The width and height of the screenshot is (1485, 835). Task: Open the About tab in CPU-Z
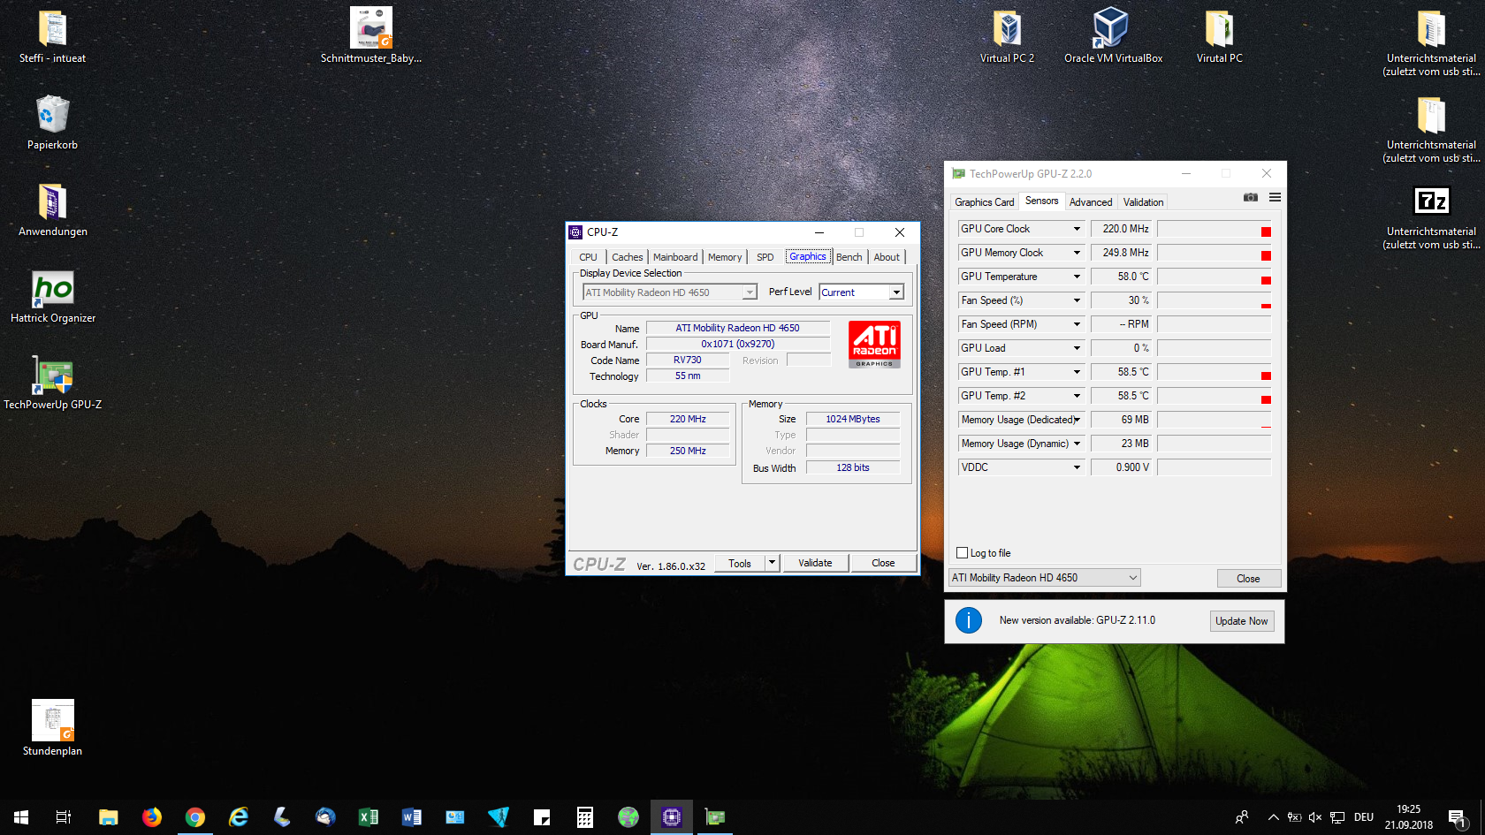(x=887, y=257)
